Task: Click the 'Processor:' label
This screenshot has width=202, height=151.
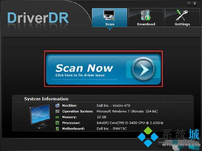Action: [71, 123]
